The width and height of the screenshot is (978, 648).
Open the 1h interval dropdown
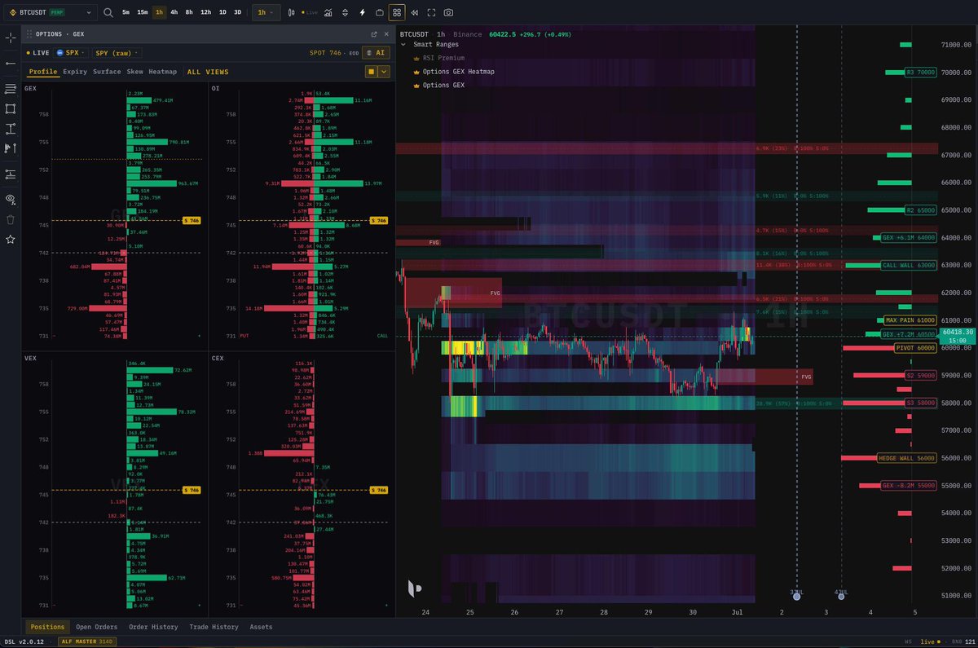tap(266, 12)
